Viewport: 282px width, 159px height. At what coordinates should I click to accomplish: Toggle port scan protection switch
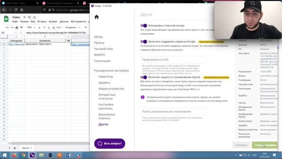(144, 77)
